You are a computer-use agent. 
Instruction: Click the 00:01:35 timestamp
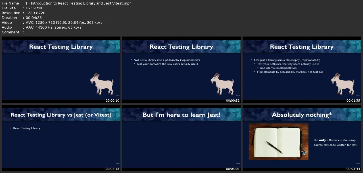[353, 101]
